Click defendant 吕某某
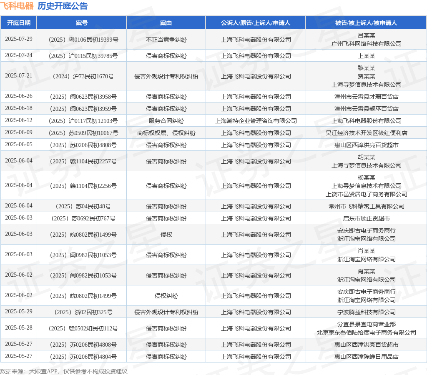Viewport: 427px width, 375px height. (366, 35)
